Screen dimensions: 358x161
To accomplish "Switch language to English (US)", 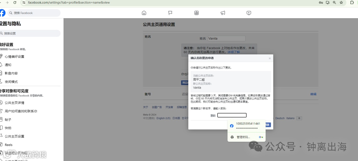I will click(x=163, y=118).
